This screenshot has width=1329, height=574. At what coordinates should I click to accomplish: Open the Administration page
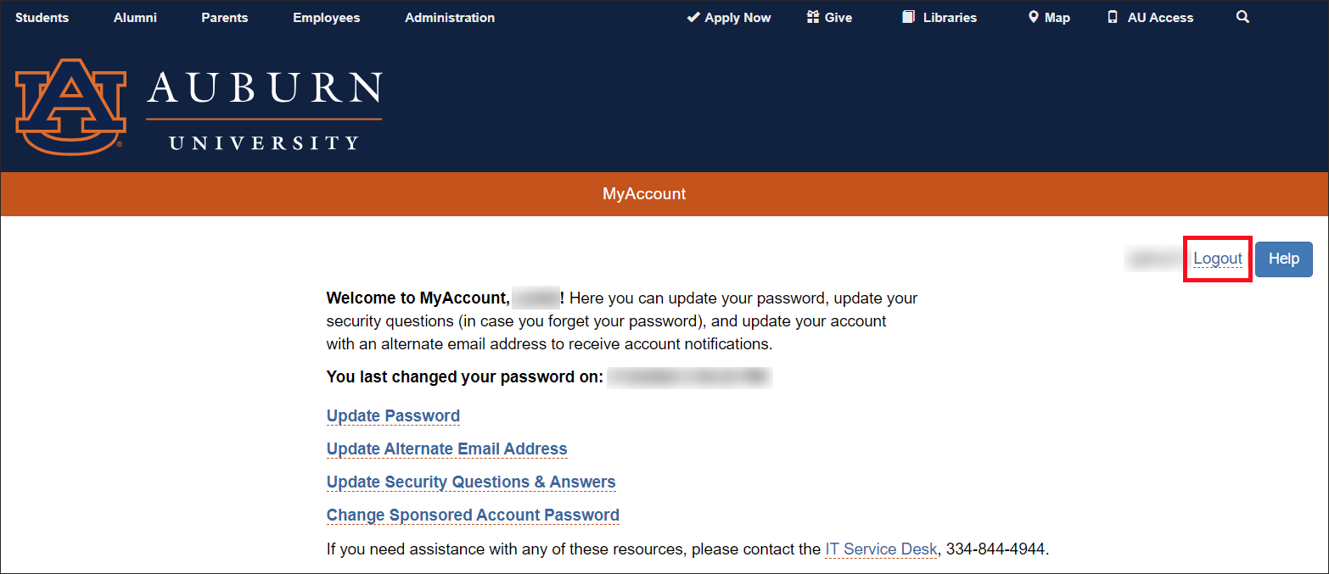click(449, 17)
